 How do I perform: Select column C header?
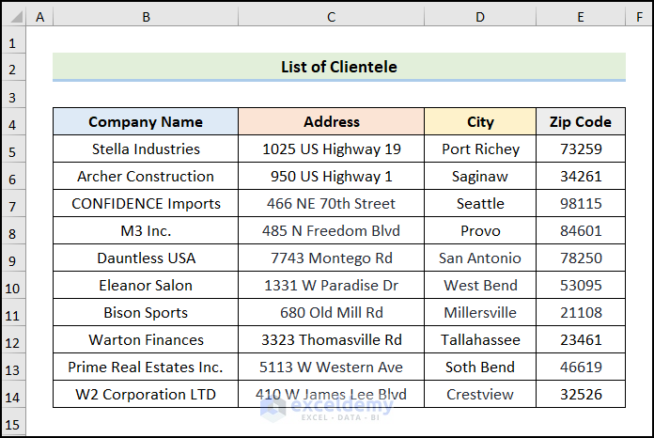click(331, 18)
